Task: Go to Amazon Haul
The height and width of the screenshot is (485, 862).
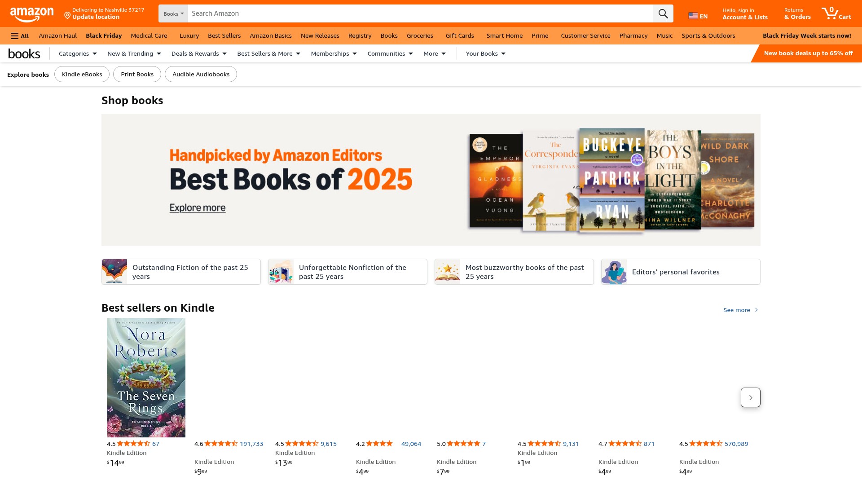Action: (58, 35)
